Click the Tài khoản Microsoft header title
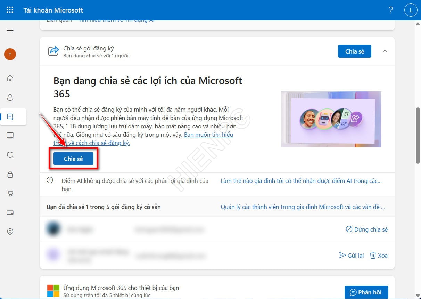Viewport: 421px width, 299px height. (x=53, y=10)
